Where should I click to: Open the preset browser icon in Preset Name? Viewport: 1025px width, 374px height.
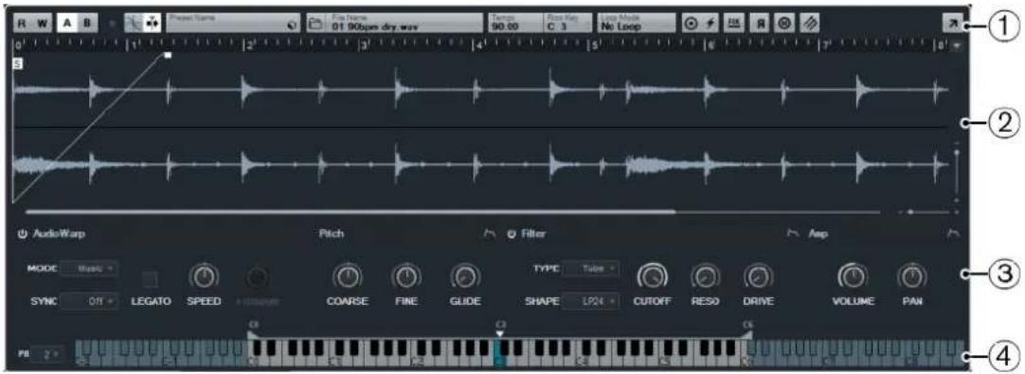(292, 27)
